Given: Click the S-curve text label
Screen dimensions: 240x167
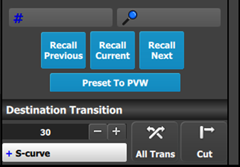Looking at the screenshot, I should pos(33,153).
